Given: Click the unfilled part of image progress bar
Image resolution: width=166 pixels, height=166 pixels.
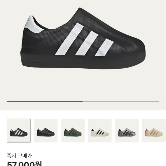Looking at the screenshot, I should [x=121, y=102].
